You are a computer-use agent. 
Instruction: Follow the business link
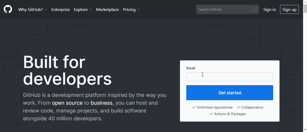(x=101, y=103)
